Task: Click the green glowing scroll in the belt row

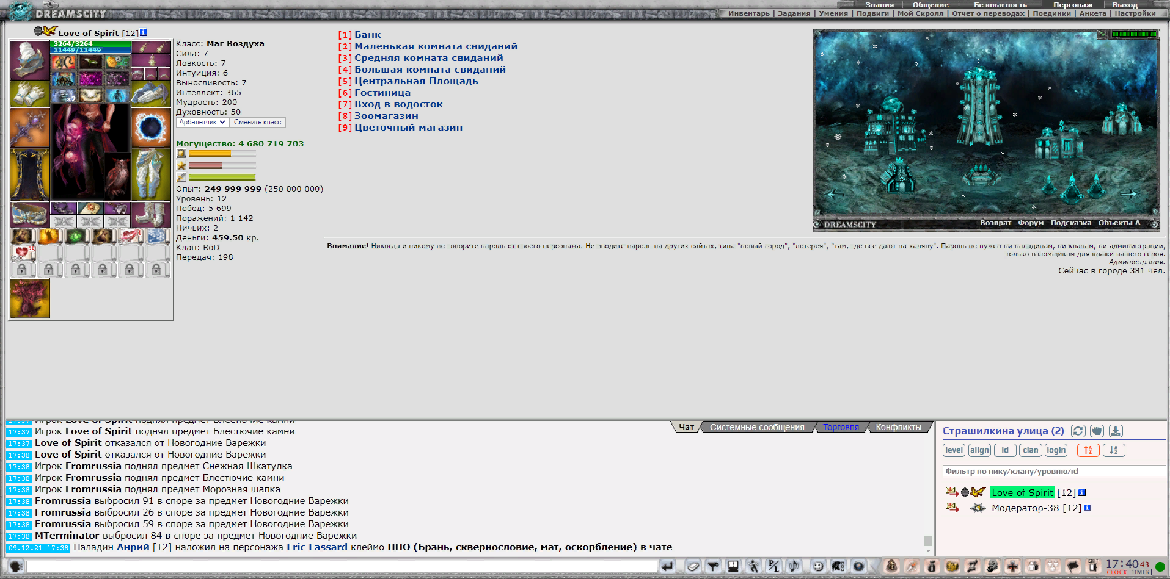Action: pyautogui.click(x=76, y=236)
